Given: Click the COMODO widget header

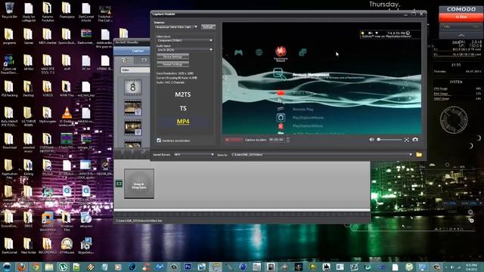Looking at the screenshot, I should (461, 9).
